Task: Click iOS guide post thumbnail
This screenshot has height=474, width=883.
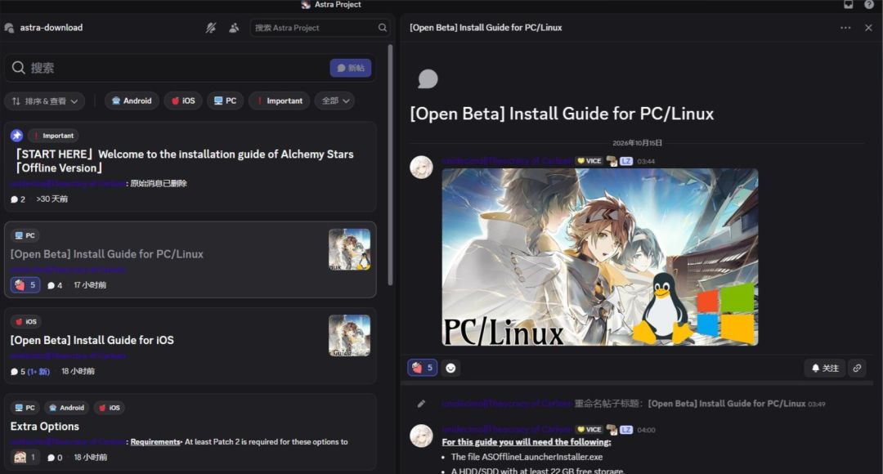Action: click(350, 336)
